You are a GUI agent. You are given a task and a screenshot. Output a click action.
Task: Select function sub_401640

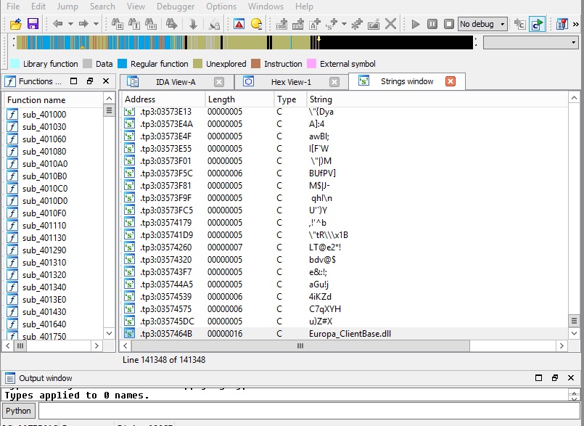click(44, 324)
